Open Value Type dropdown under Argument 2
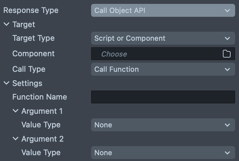This screenshot has height=161, width=239. (163, 153)
